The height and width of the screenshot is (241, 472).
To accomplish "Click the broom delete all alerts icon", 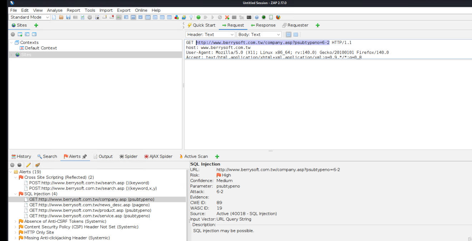I will coord(37,165).
